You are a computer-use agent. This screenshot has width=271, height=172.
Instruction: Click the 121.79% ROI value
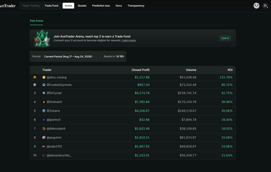coord(226,78)
